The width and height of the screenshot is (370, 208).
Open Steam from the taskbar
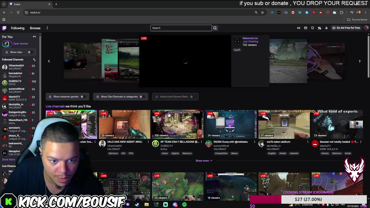[137, 205]
